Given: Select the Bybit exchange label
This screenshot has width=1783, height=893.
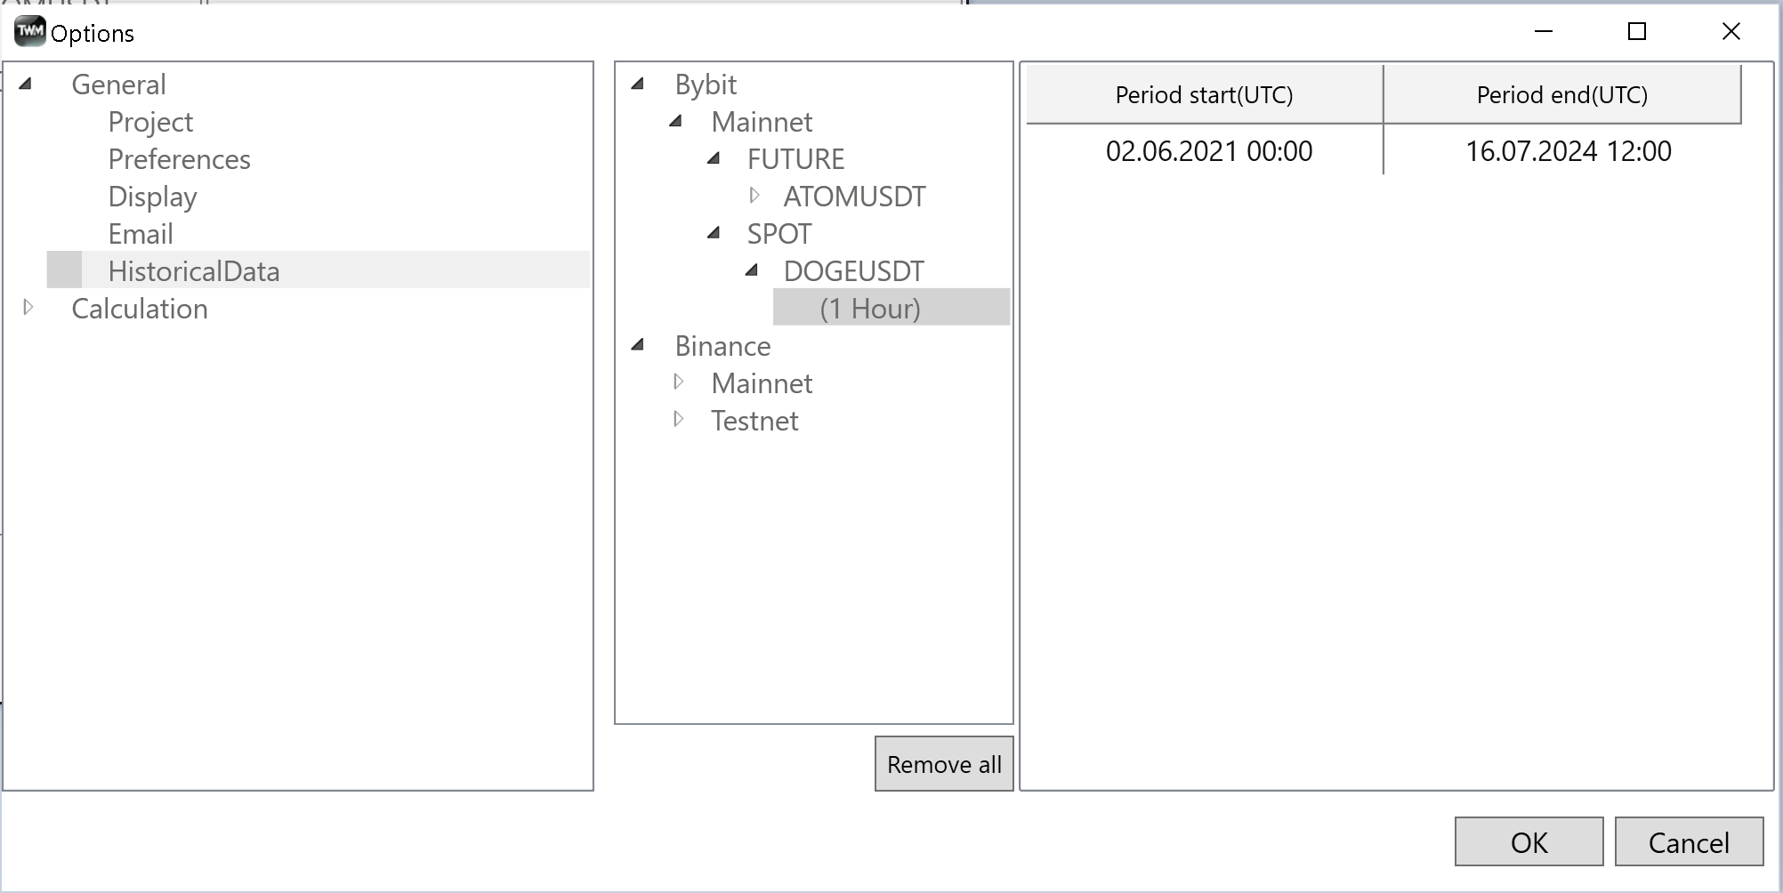Looking at the screenshot, I should (x=706, y=84).
